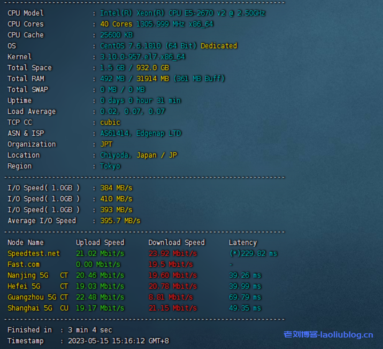Click the yellow 'Dedicated' label on OS line

point(219,46)
